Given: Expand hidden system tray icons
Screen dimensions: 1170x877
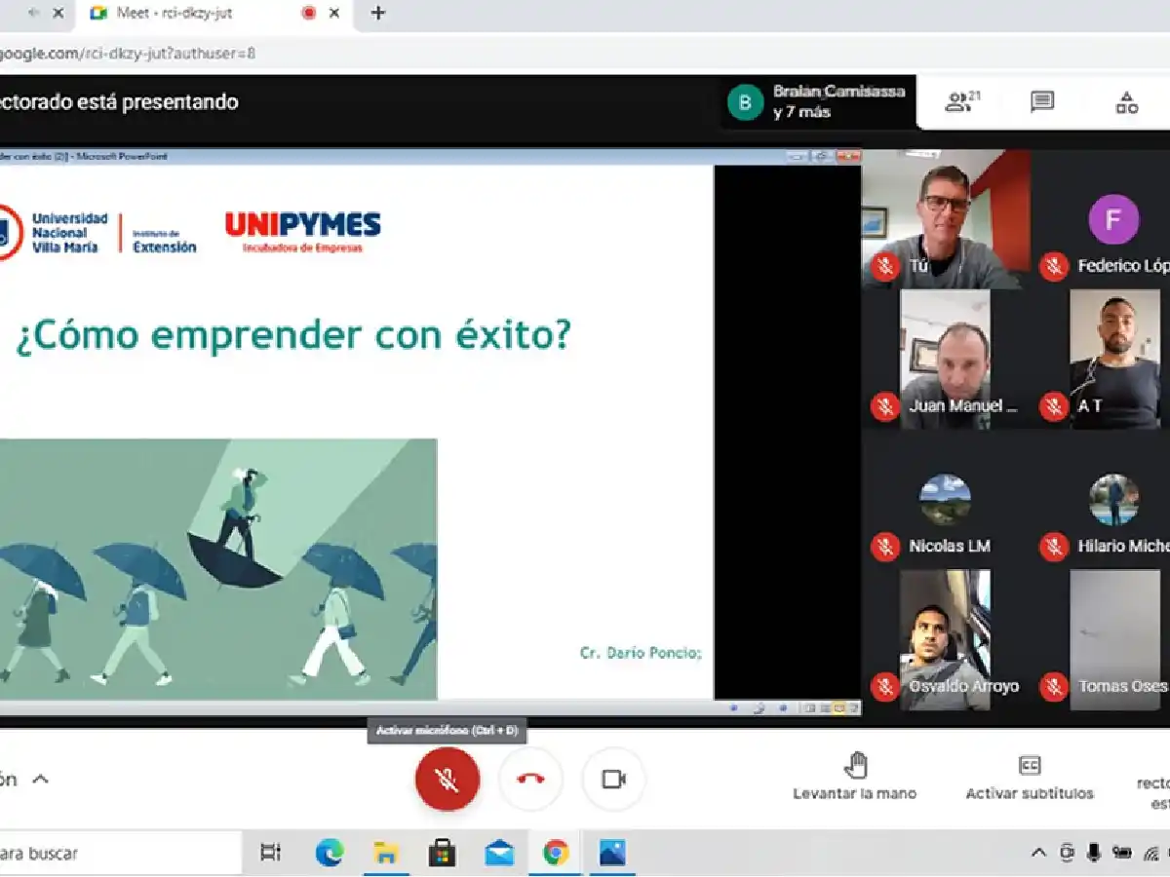Looking at the screenshot, I should pos(1036,854).
